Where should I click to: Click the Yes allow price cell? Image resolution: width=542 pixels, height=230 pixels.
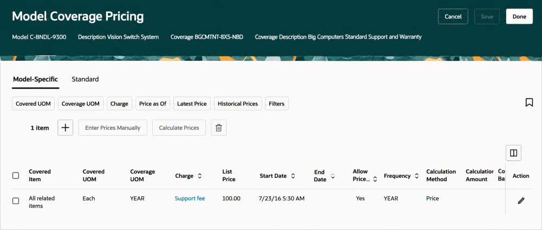tap(360, 199)
